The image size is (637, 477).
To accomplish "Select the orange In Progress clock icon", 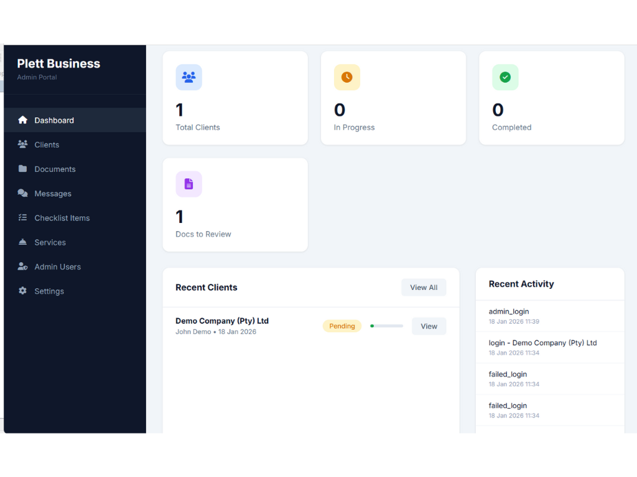I will coord(347,77).
